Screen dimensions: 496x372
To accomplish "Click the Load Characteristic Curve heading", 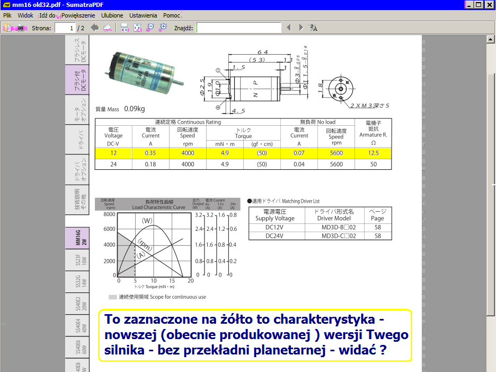I will (x=158, y=207).
